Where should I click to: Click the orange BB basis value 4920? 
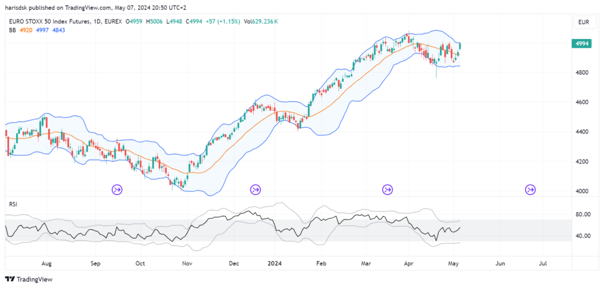coord(26,30)
